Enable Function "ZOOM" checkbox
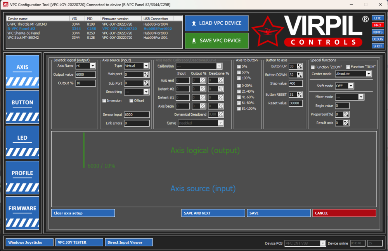 [313, 67]
